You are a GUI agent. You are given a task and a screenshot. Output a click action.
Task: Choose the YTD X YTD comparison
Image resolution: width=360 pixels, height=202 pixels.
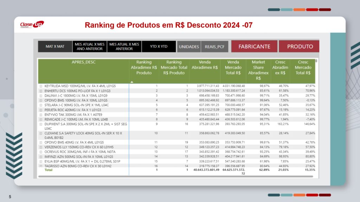pos(159,47)
